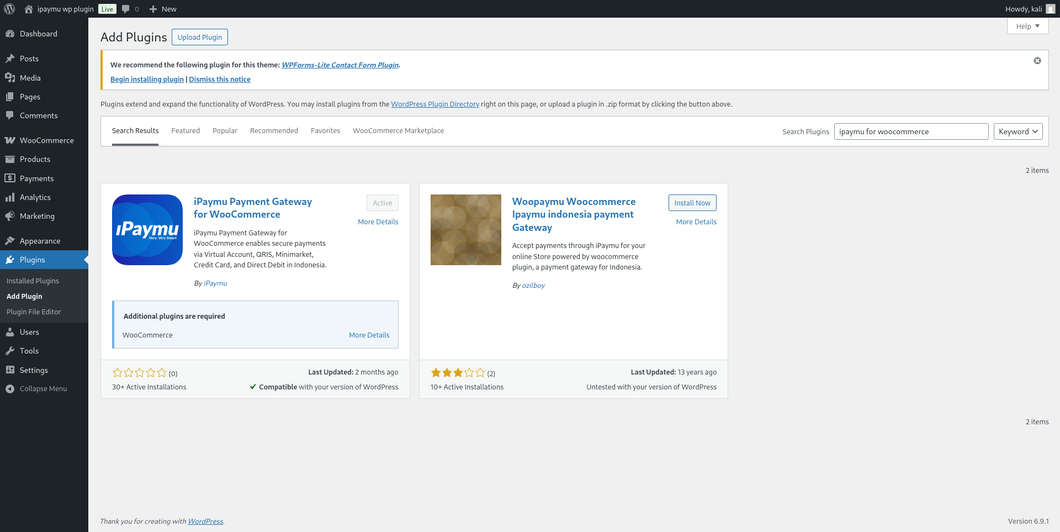The image size is (1060, 532).
Task: Click the Marketing megaphone icon
Action: (10, 216)
